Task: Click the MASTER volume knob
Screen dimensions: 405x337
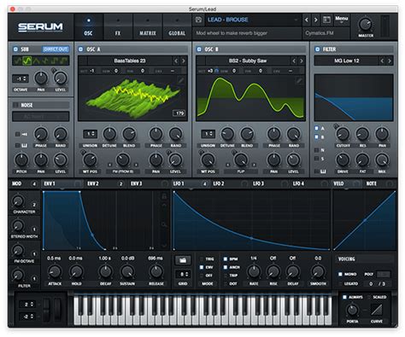Action: click(x=366, y=24)
